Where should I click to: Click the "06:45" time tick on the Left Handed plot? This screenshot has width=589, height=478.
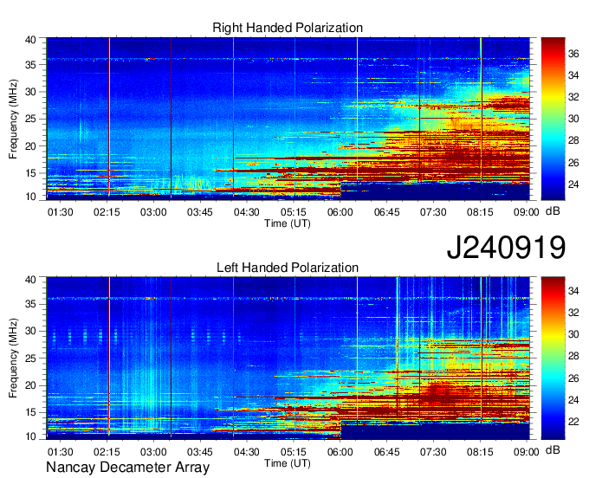click(386, 452)
